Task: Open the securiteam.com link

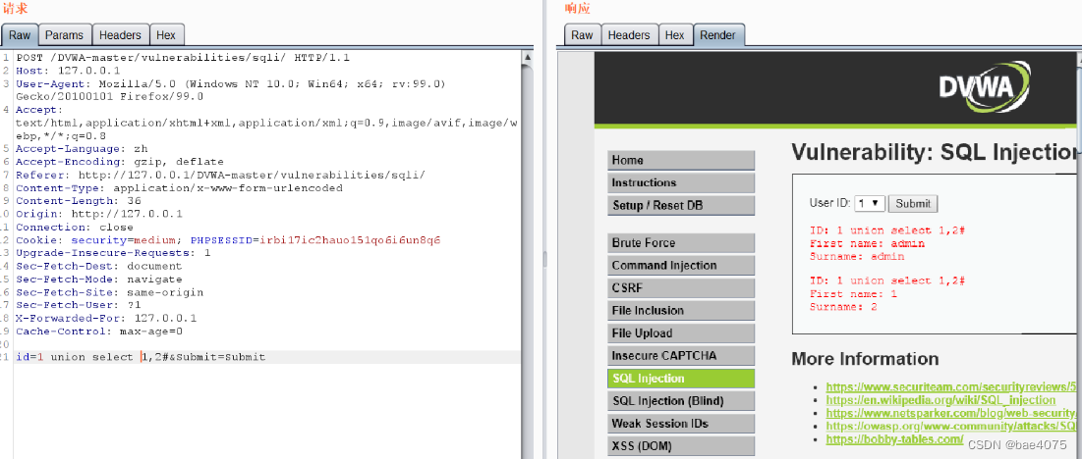Action: (x=951, y=386)
